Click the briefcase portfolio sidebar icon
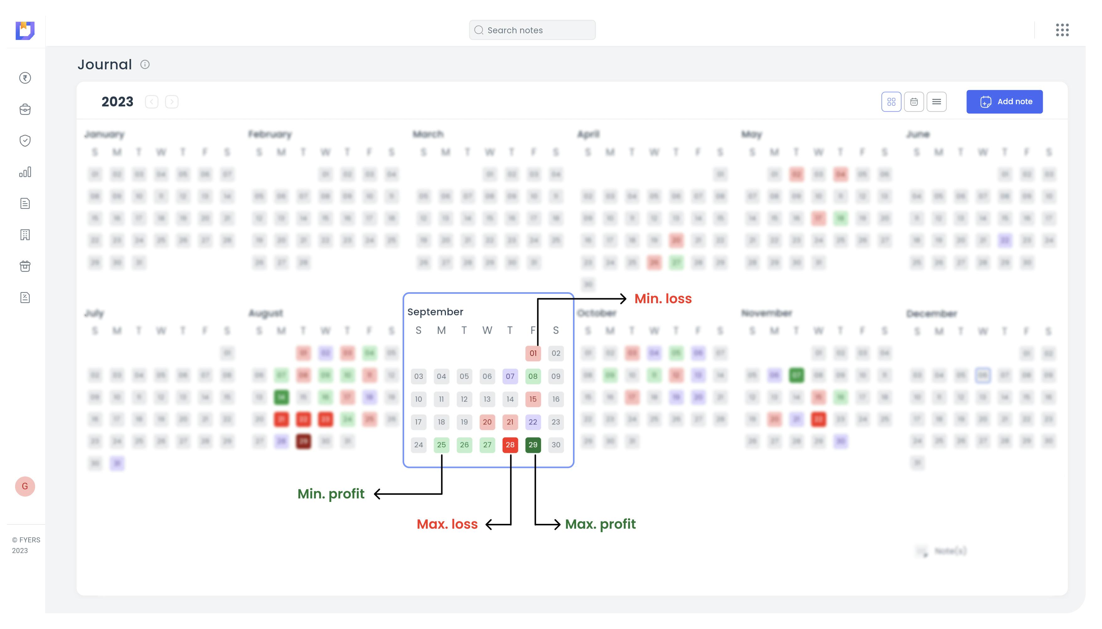Image resolution: width=1102 pixels, height=629 pixels. click(x=25, y=109)
